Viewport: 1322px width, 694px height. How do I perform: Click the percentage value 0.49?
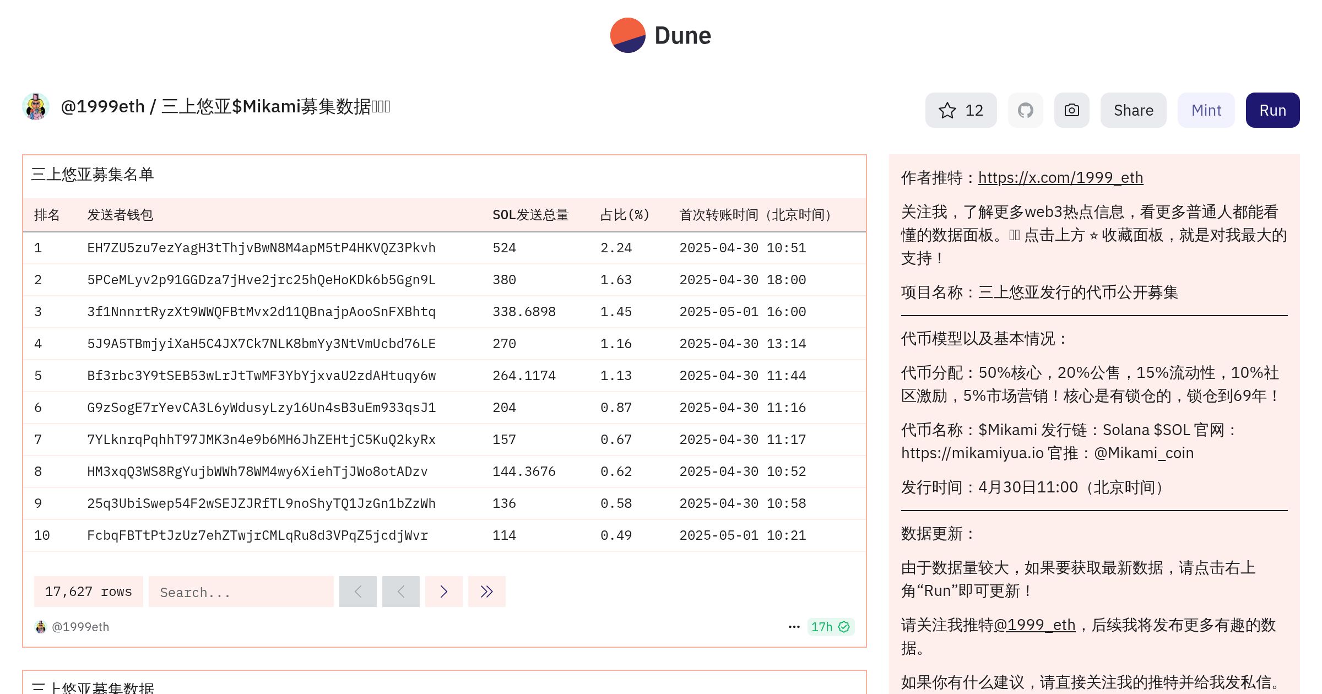pos(616,535)
